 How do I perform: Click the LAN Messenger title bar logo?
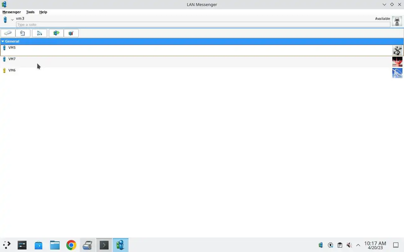pyautogui.click(x=4, y=4)
